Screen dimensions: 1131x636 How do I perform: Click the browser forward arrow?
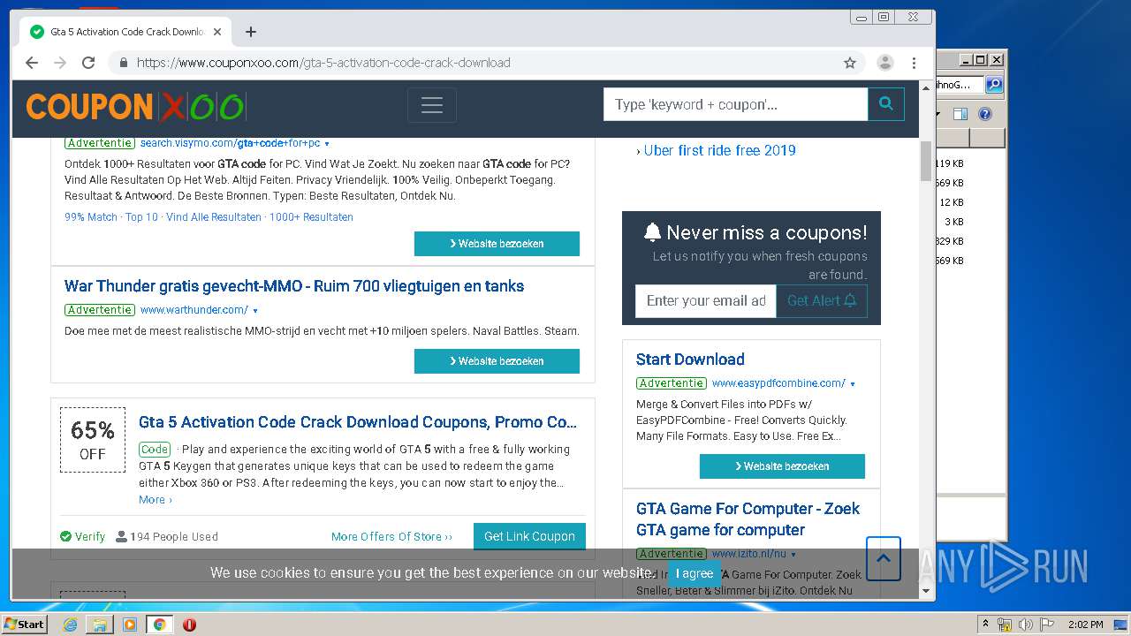60,63
